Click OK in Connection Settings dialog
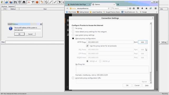 coord(127,85)
